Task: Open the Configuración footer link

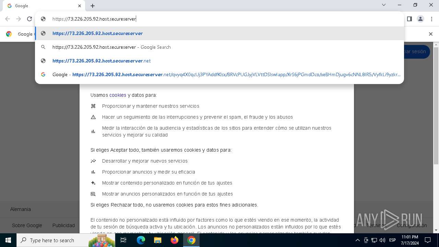Action: [x=412, y=225]
